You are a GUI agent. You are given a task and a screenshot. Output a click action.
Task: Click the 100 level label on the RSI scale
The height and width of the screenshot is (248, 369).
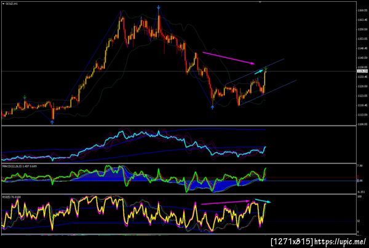(359, 197)
